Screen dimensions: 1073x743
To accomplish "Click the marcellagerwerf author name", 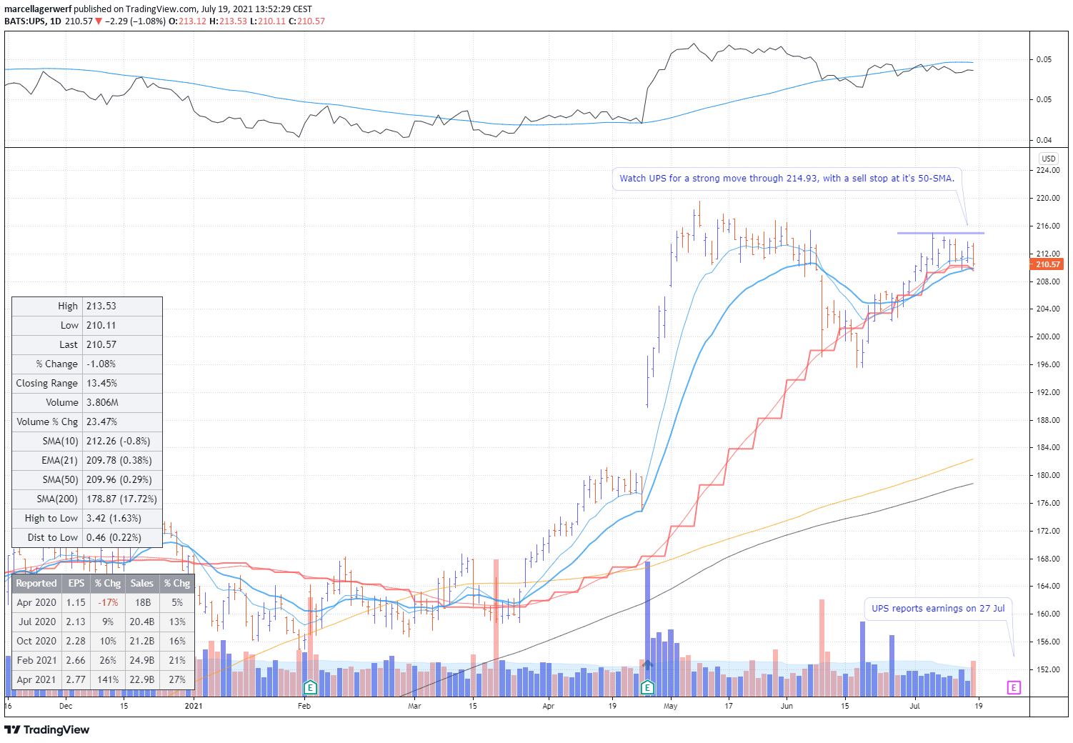I will (x=38, y=9).
